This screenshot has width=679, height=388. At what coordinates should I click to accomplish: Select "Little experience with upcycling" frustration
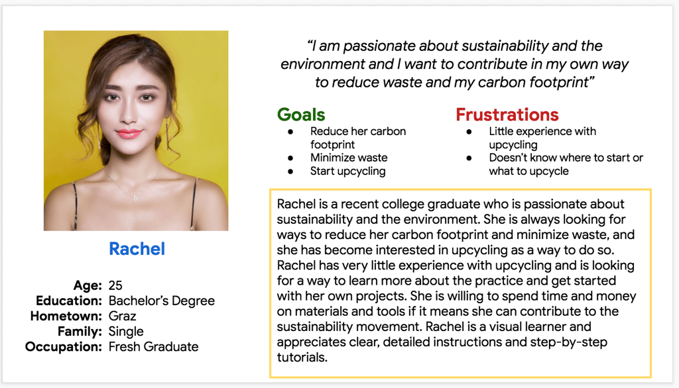click(x=542, y=138)
